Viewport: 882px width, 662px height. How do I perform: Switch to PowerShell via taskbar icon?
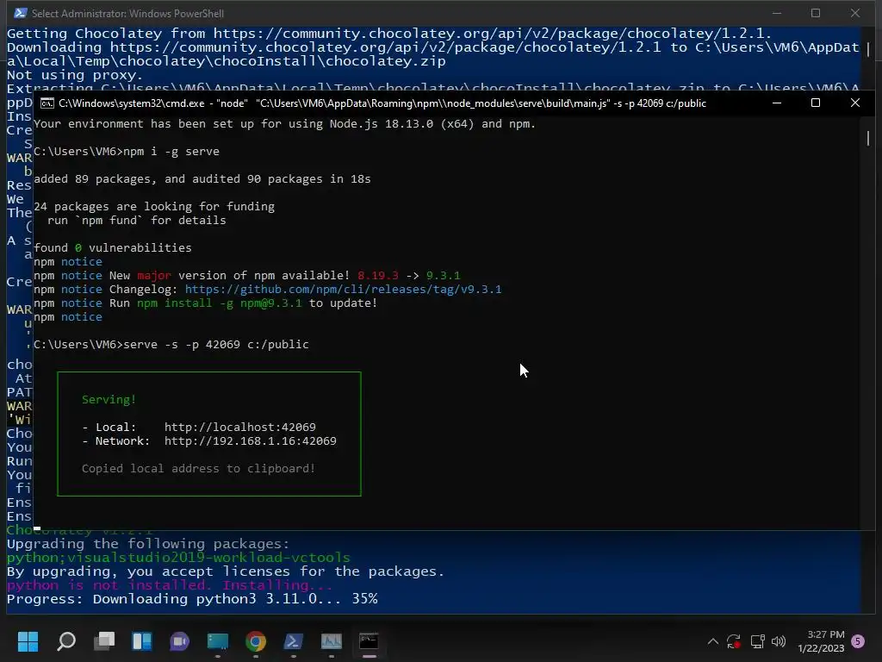(294, 641)
